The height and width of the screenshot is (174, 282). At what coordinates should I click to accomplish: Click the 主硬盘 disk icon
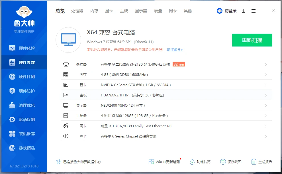click(66, 116)
